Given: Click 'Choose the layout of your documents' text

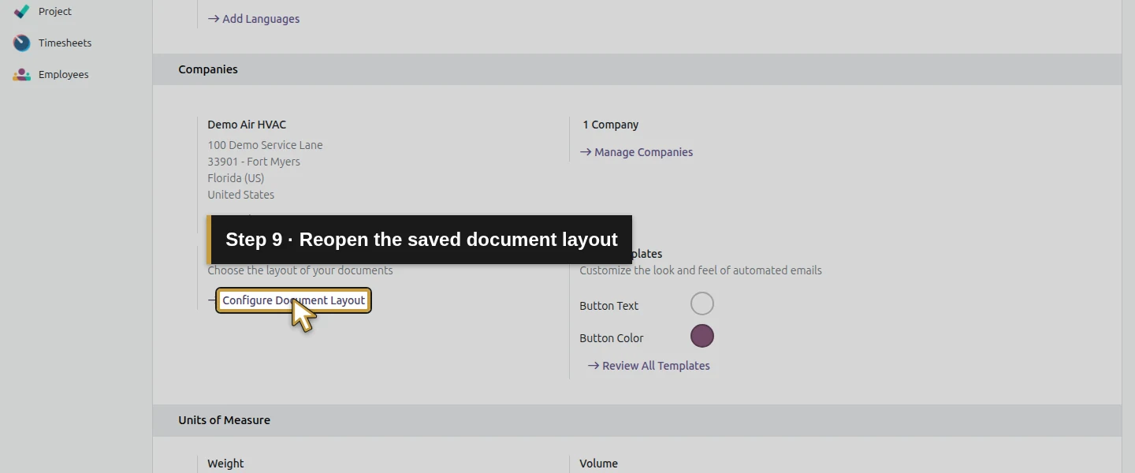Looking at the screenshot, I should [300, 270].
